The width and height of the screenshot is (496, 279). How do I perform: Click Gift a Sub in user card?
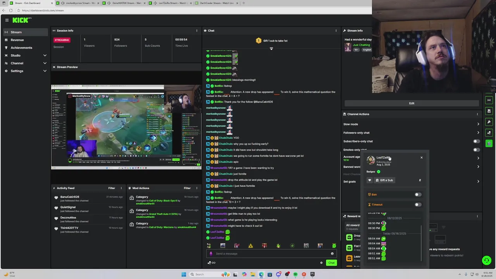tap(384, 180)
